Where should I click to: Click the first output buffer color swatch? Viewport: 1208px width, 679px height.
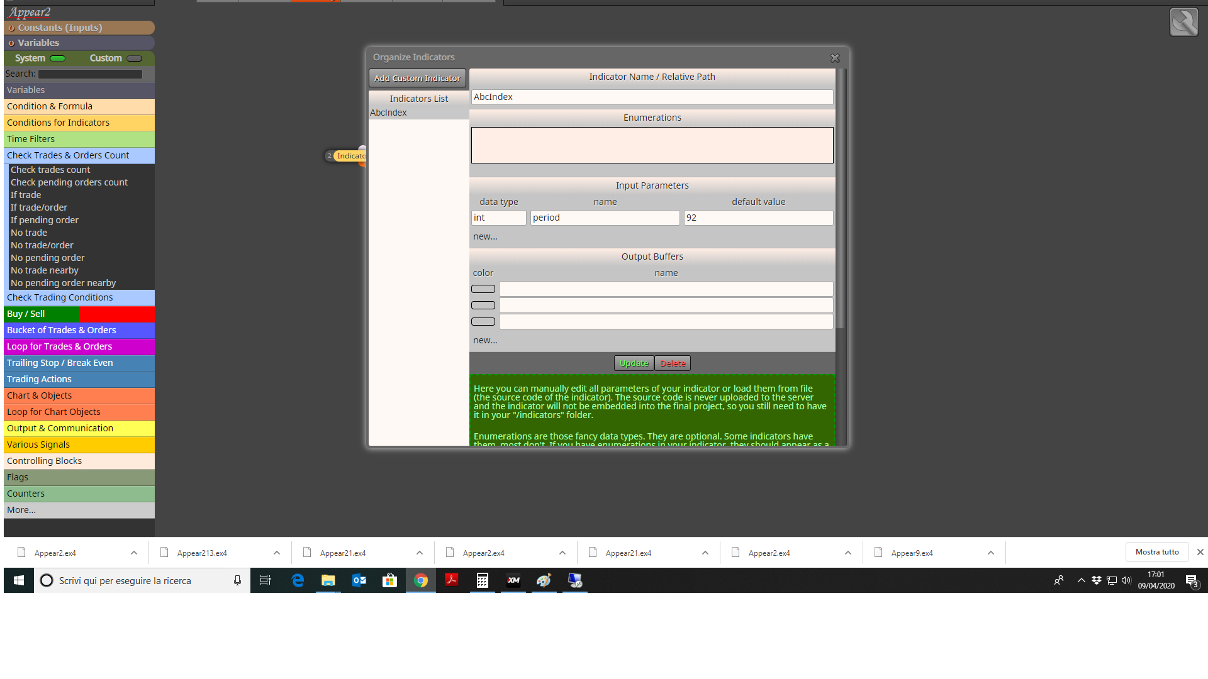coord(483,289)
